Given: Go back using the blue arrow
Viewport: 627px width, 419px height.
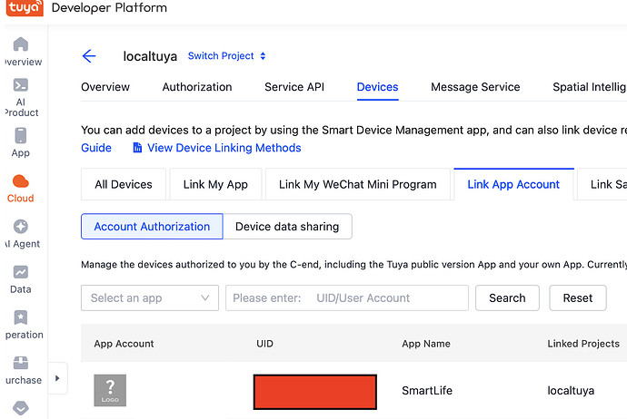Looking at the screenshot, I should pos(89,56).
